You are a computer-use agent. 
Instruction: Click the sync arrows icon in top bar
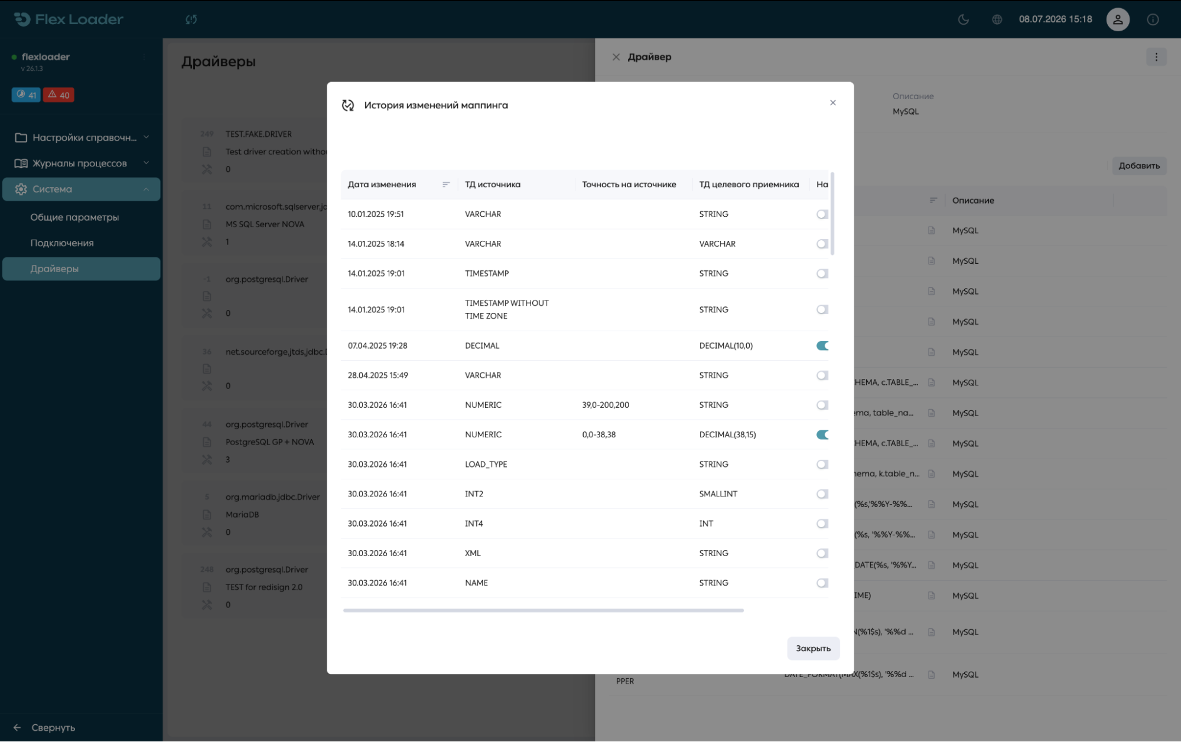click(191, 19)
